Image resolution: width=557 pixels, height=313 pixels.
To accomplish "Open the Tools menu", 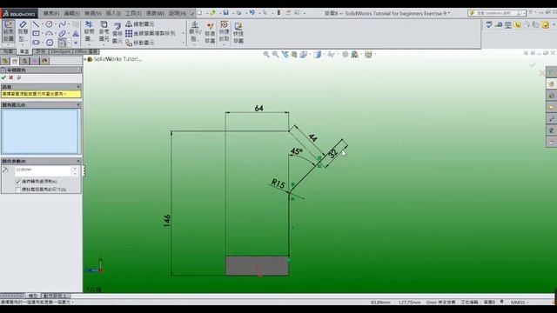I will click(x=133, y=14).
